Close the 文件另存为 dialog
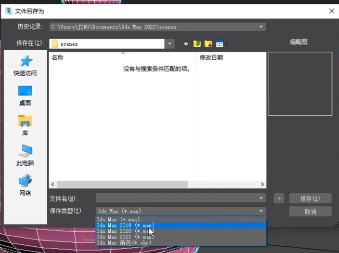 point(332,11)
